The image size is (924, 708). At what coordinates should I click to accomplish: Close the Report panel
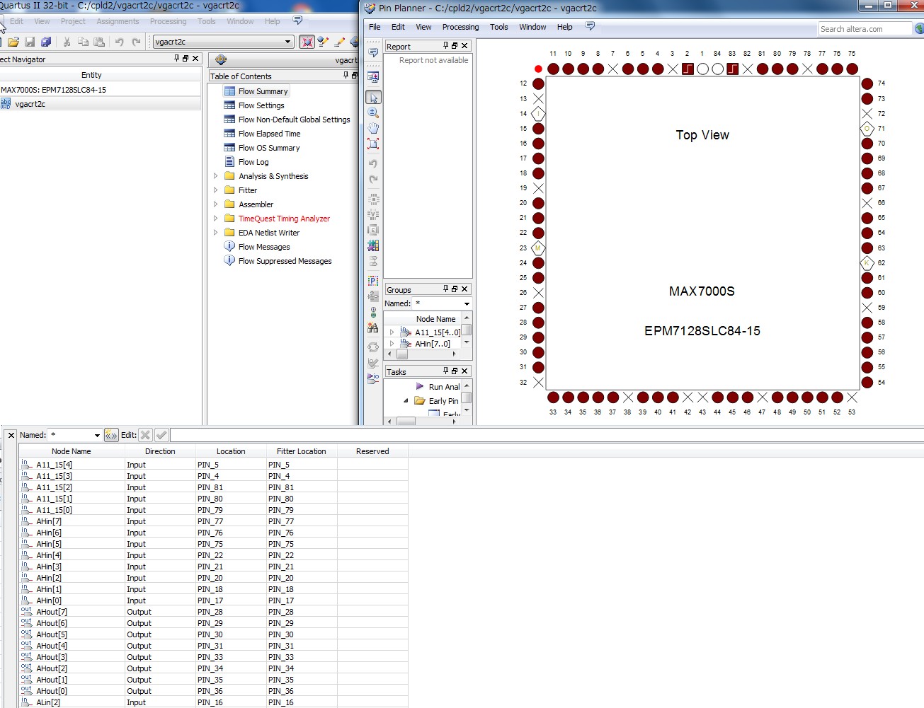[464, 45]
